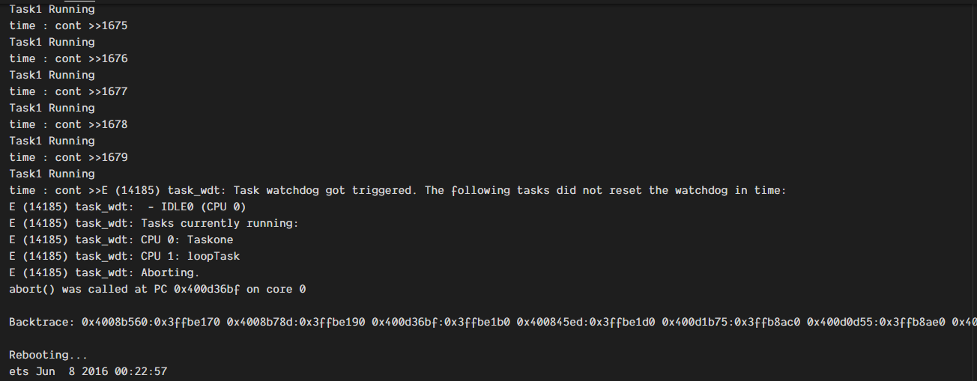Click the IDLE0 (CPU 0) error line
The image size is (977, 381).
point(127,207)
